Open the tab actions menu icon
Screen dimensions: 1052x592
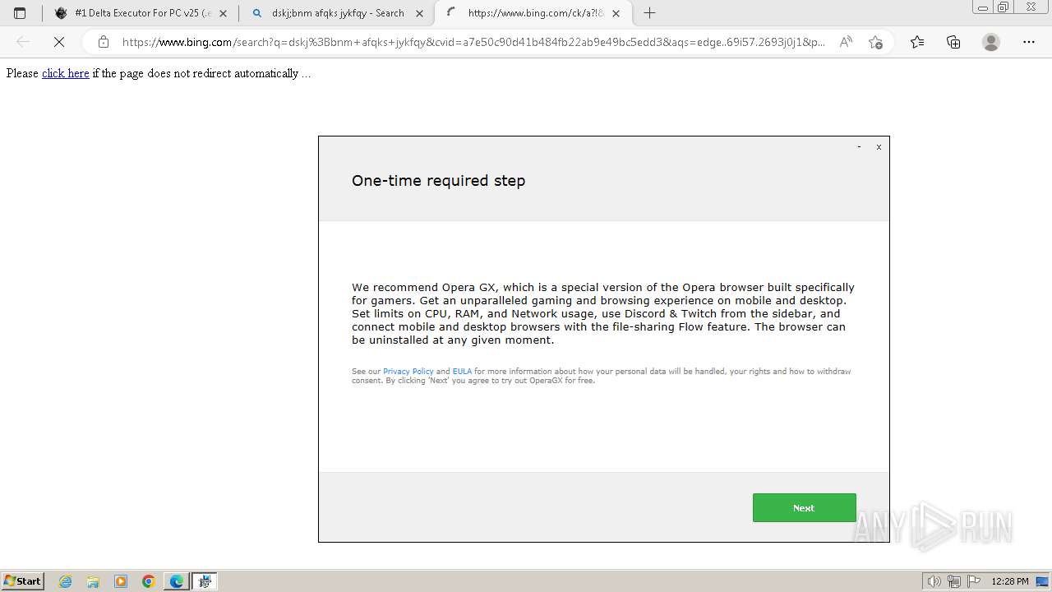point(20,13)
